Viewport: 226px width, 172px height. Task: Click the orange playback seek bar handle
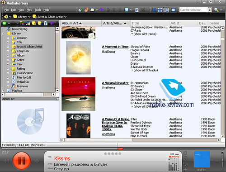(x=120, y=149)
